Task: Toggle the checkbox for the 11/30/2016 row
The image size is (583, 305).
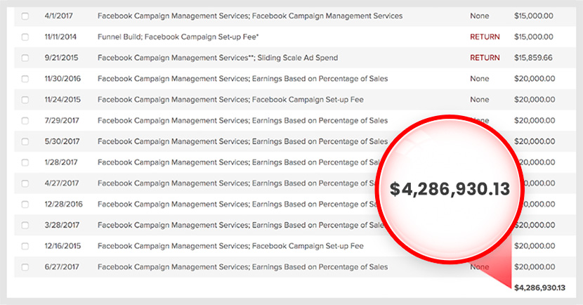Action: tap(25, 79)
